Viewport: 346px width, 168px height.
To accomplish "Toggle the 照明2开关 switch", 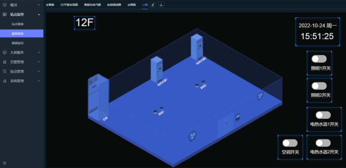I will (319, 86).
